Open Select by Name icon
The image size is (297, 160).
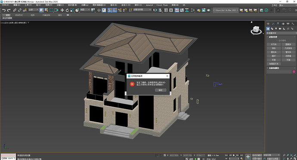[46, 10]
